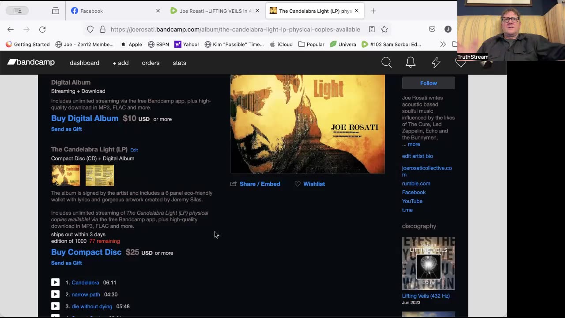Image resolution: width=565 pixels, height=318 pixels.
Task: Open Getting Started bookmark
Action: [27, 44]
